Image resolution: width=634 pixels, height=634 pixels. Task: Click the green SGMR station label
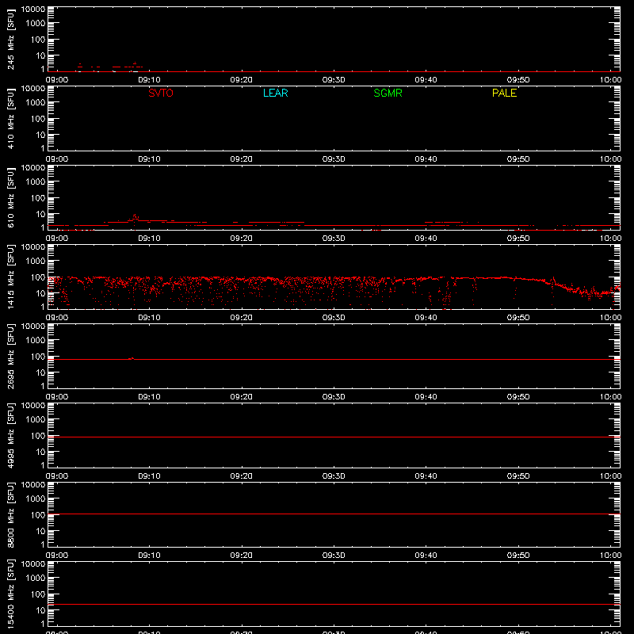coord(388,93)
